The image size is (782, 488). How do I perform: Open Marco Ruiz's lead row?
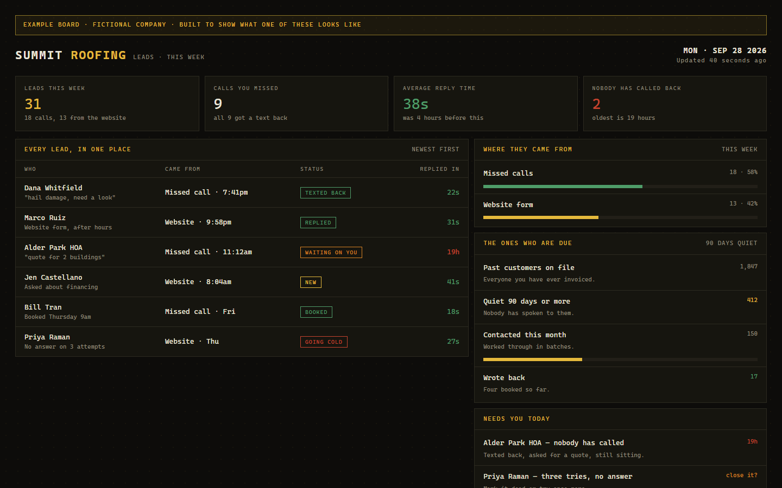242,222
